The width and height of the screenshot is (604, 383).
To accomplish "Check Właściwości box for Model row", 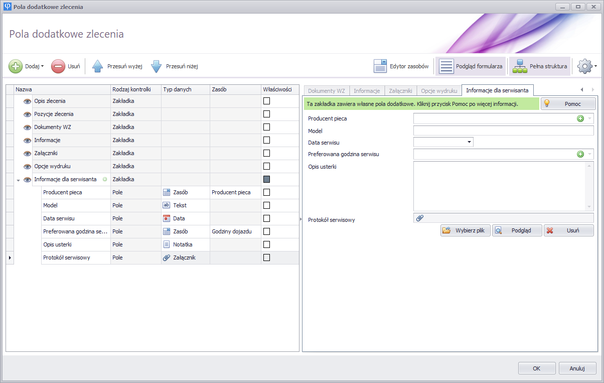I will tap(267, 205).
